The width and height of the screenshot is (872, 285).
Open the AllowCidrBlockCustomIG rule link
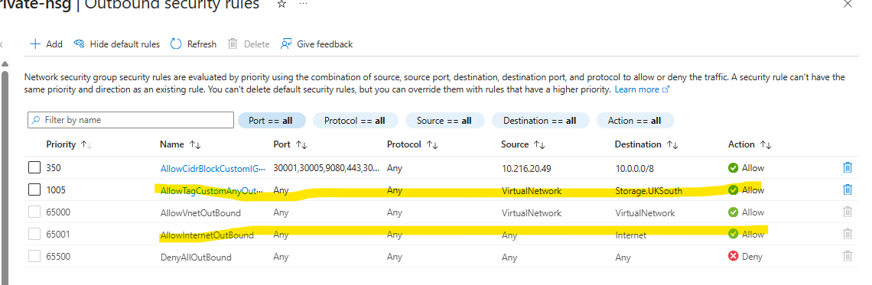(x=213, y=168)
